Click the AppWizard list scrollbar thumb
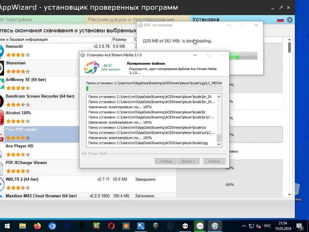 pyautogui.click(x=289, y=47)
